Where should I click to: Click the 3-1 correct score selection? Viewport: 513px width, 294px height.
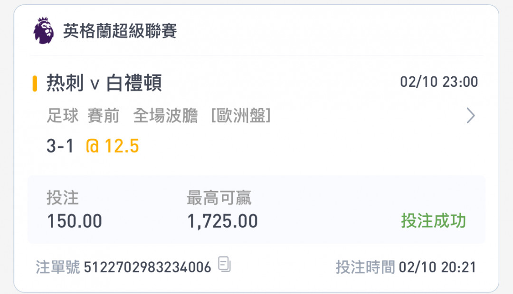pyautogui.click(x=60, y=146)
